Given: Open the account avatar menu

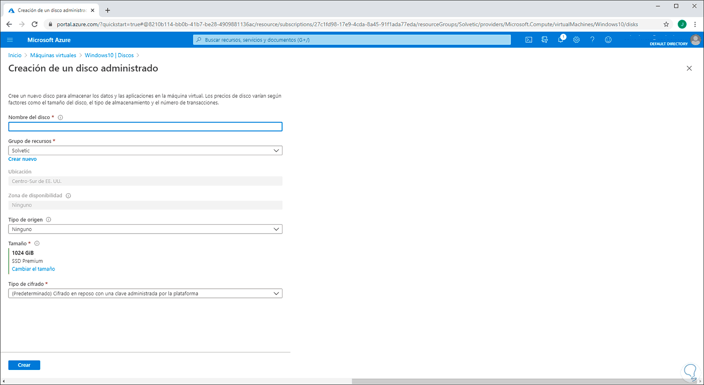Looking at the screenshot, I should [x=696, y=40].
